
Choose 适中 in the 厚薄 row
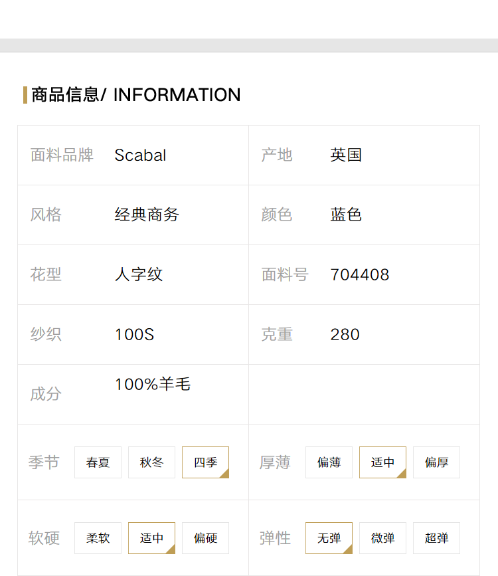click(382, 462)
